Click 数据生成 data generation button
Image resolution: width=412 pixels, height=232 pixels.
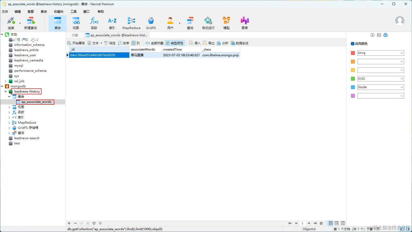(240, 43)
